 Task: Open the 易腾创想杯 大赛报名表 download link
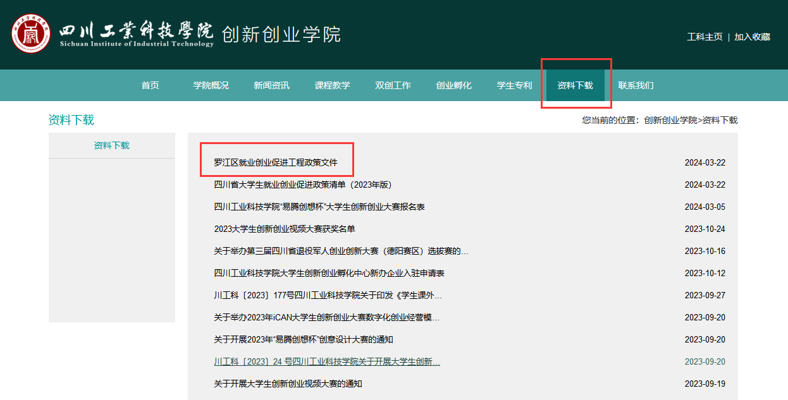319,207
